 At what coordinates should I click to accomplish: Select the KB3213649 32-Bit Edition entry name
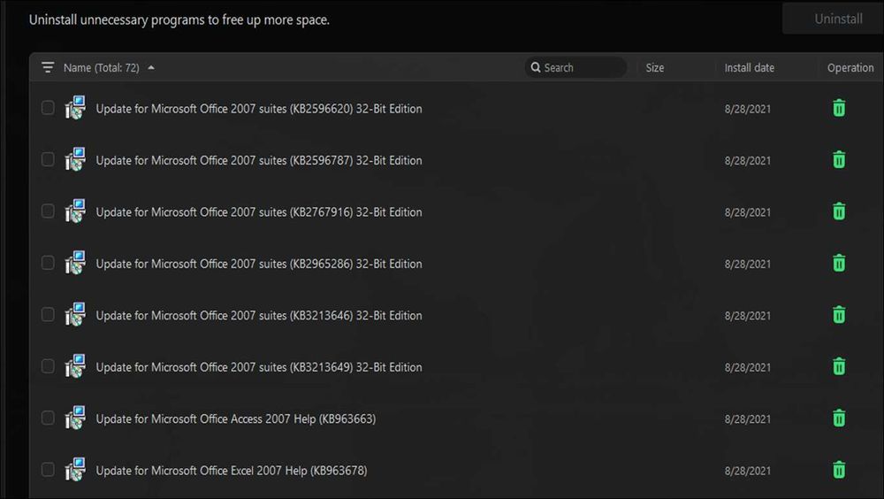[259, 367]
